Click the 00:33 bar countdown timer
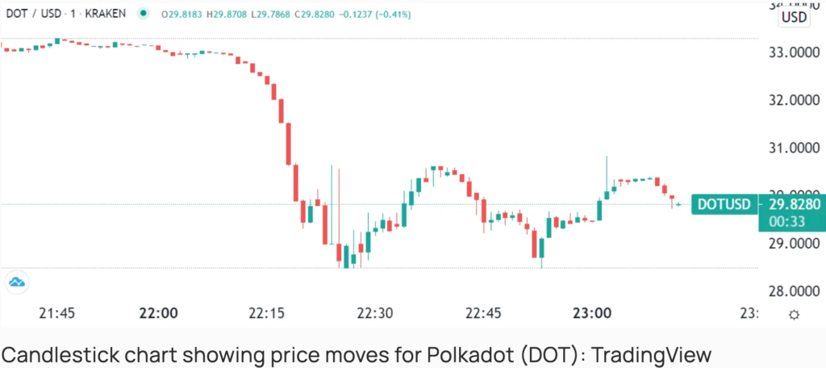 pyautogui.click(x=787, y=222)
